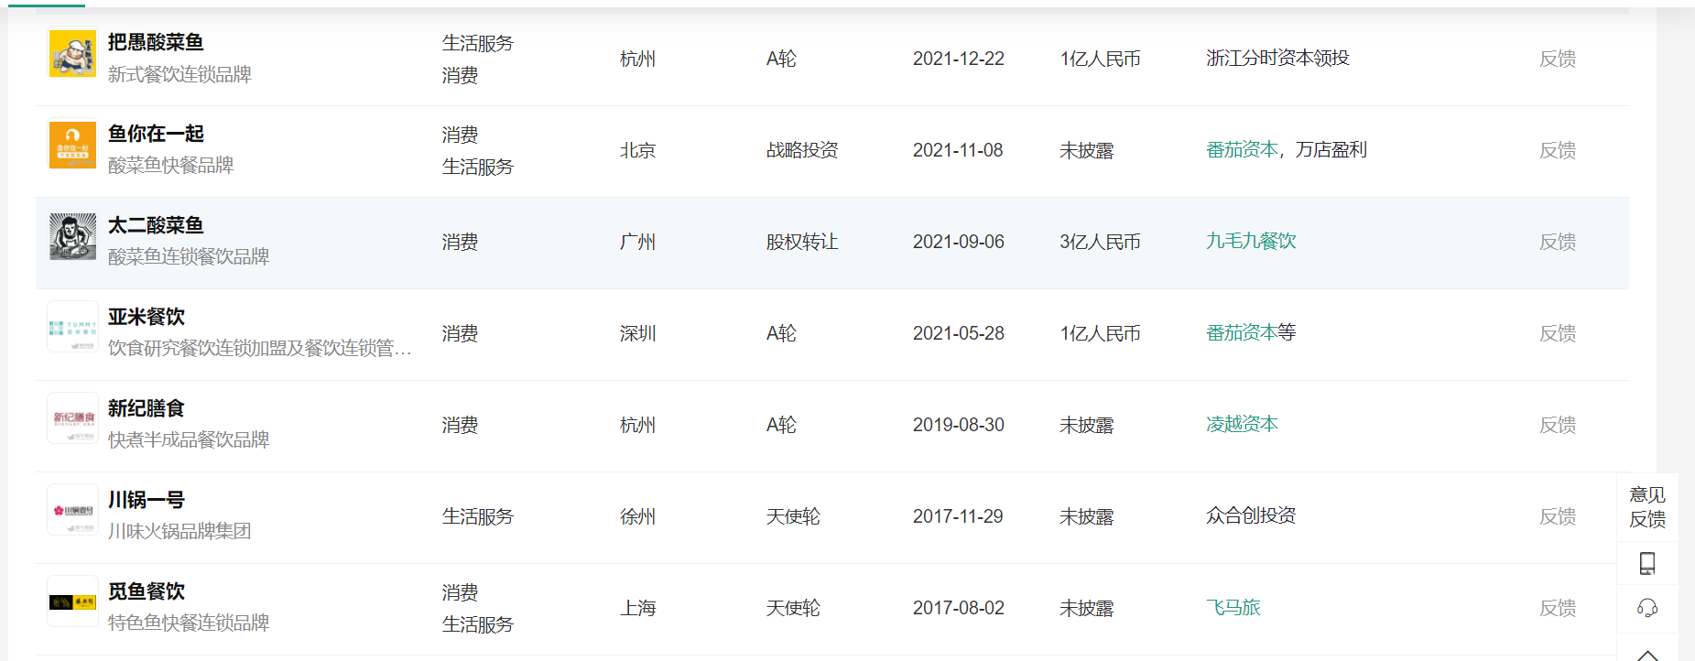Click 反馈 in the 觅鱼餐饮 row
Screen dimensions: 1695x661
[x=1558, y=608]
